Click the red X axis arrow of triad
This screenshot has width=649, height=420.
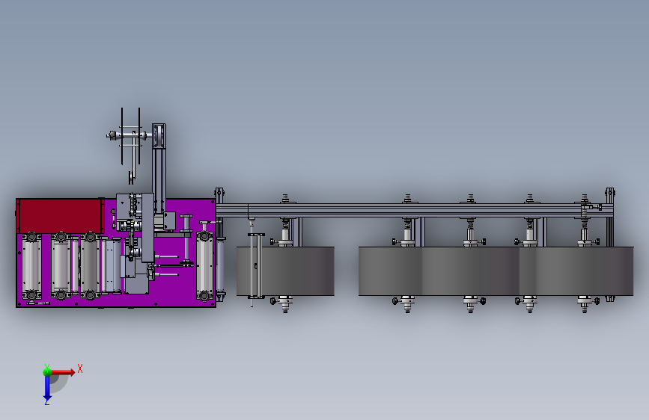(x=63, y=372)
